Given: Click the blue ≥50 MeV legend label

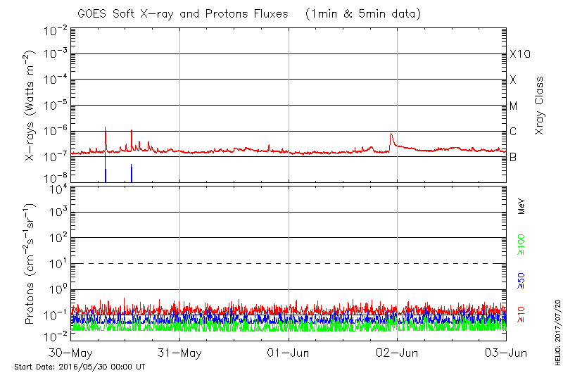Looking at the screenshot, I should click(521, 279).
